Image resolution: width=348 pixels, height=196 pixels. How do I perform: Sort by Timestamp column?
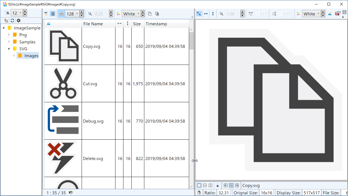[156, 24]
